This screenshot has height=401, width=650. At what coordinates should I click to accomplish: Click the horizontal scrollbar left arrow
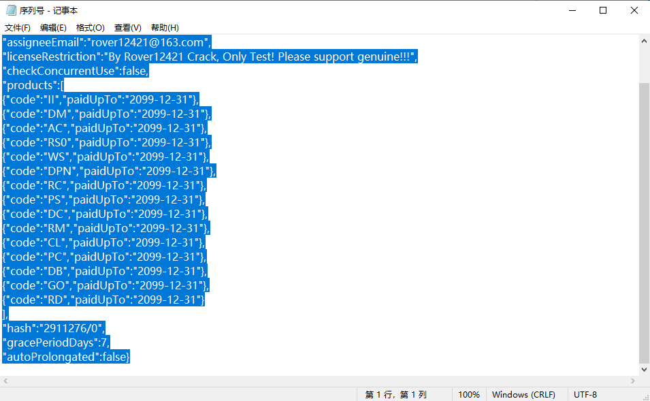pos(5,381)
